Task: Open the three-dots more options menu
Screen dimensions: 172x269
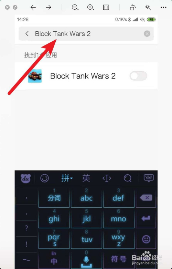Action: 163,7
